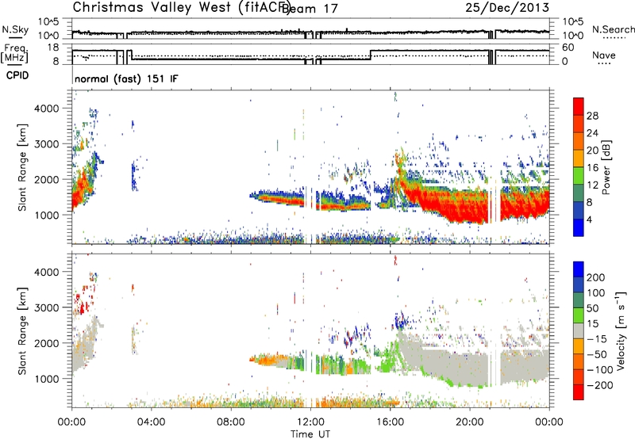The width and height of the screenshot is (635, 439).
Task: Click the power panel "Slant Range [km]" label
Action: click(22, 167)
